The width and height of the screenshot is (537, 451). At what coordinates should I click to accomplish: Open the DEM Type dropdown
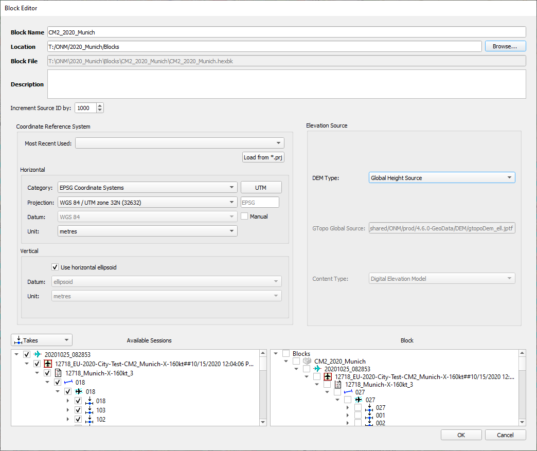click(442, 178)
